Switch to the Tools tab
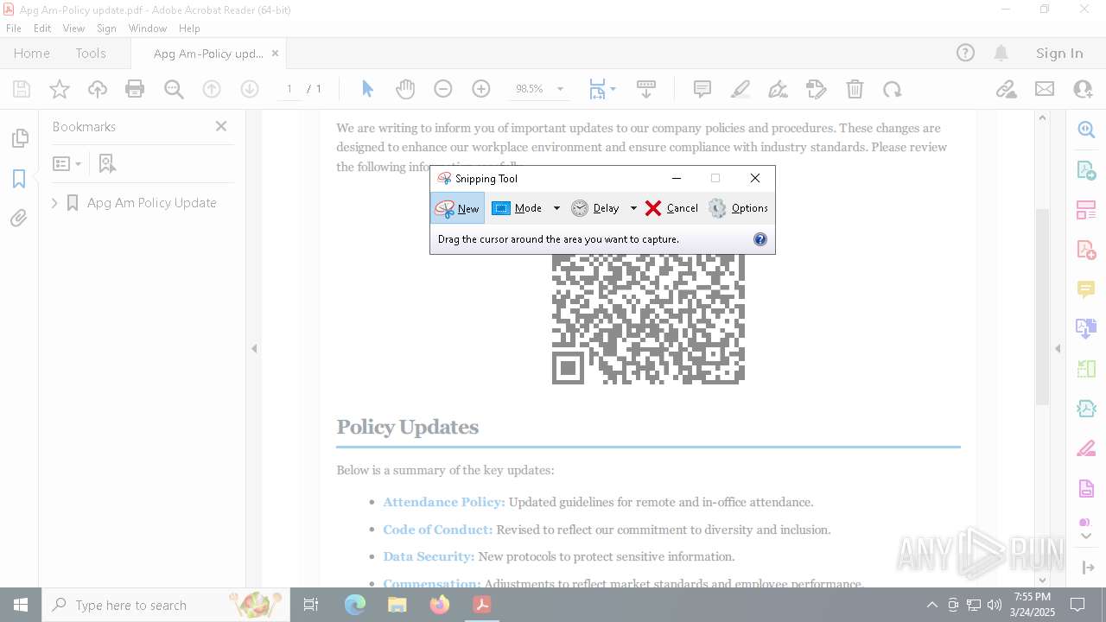The height and width of the screenshot is (622, 1106). point(91,53)
